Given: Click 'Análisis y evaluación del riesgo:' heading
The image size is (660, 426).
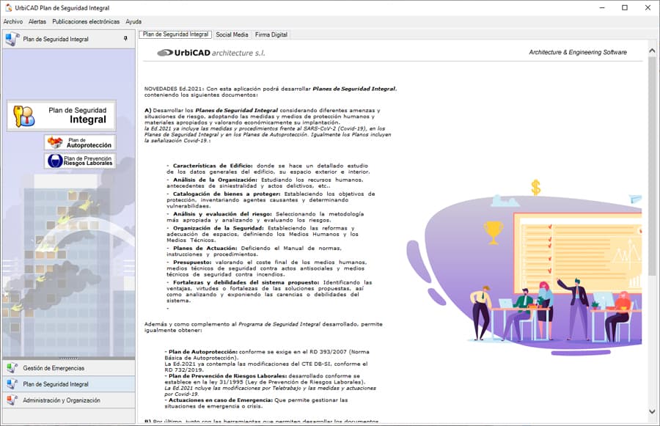Looking at the screenshot, I should click(x=222, y=214).
